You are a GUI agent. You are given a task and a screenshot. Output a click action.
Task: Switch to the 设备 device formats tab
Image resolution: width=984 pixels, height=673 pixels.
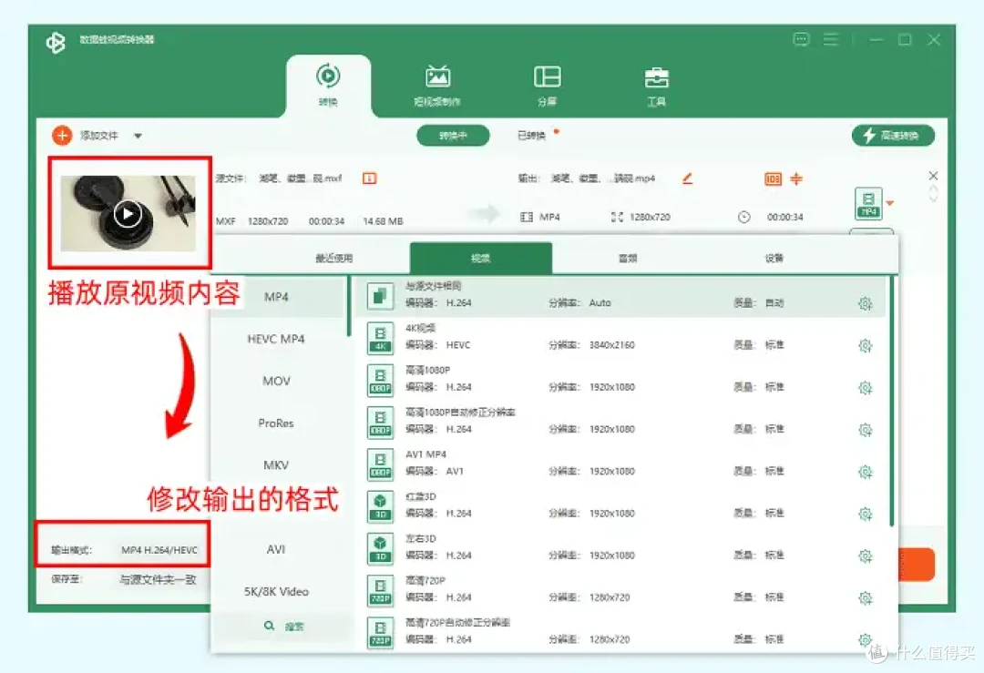pos(774,258)
